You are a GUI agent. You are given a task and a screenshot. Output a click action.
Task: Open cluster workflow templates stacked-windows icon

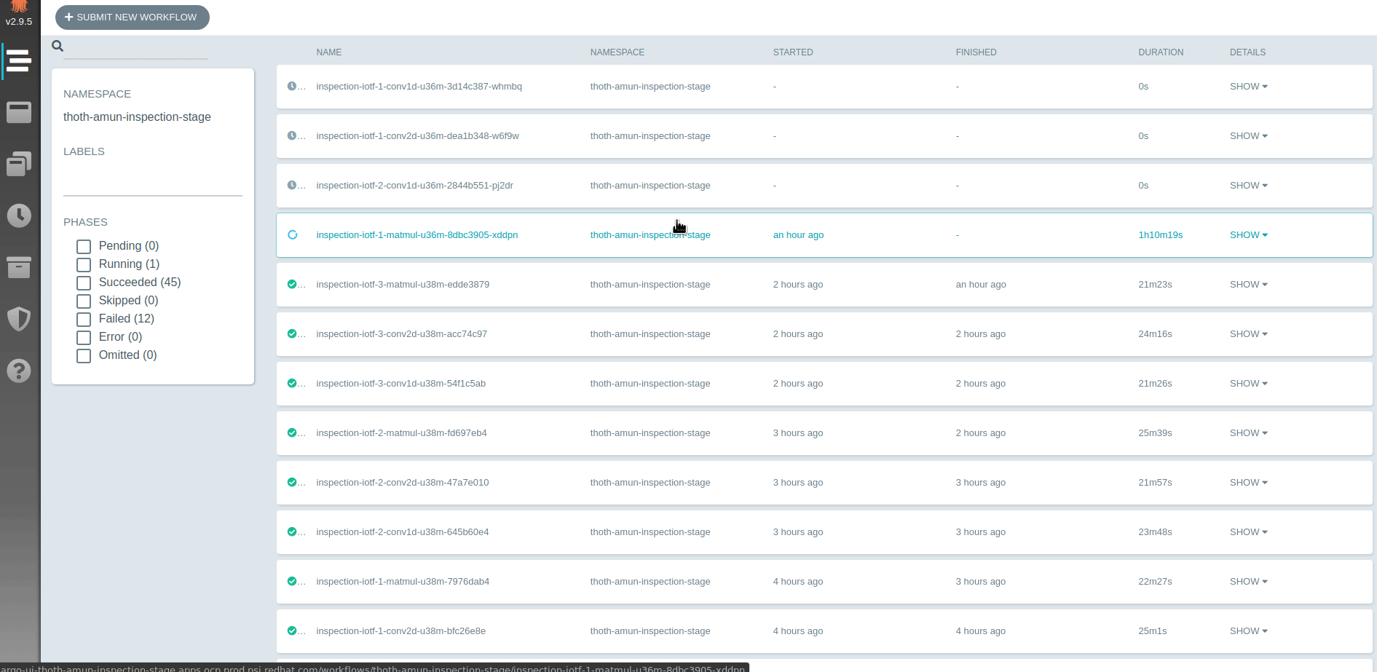pos(19,164)
